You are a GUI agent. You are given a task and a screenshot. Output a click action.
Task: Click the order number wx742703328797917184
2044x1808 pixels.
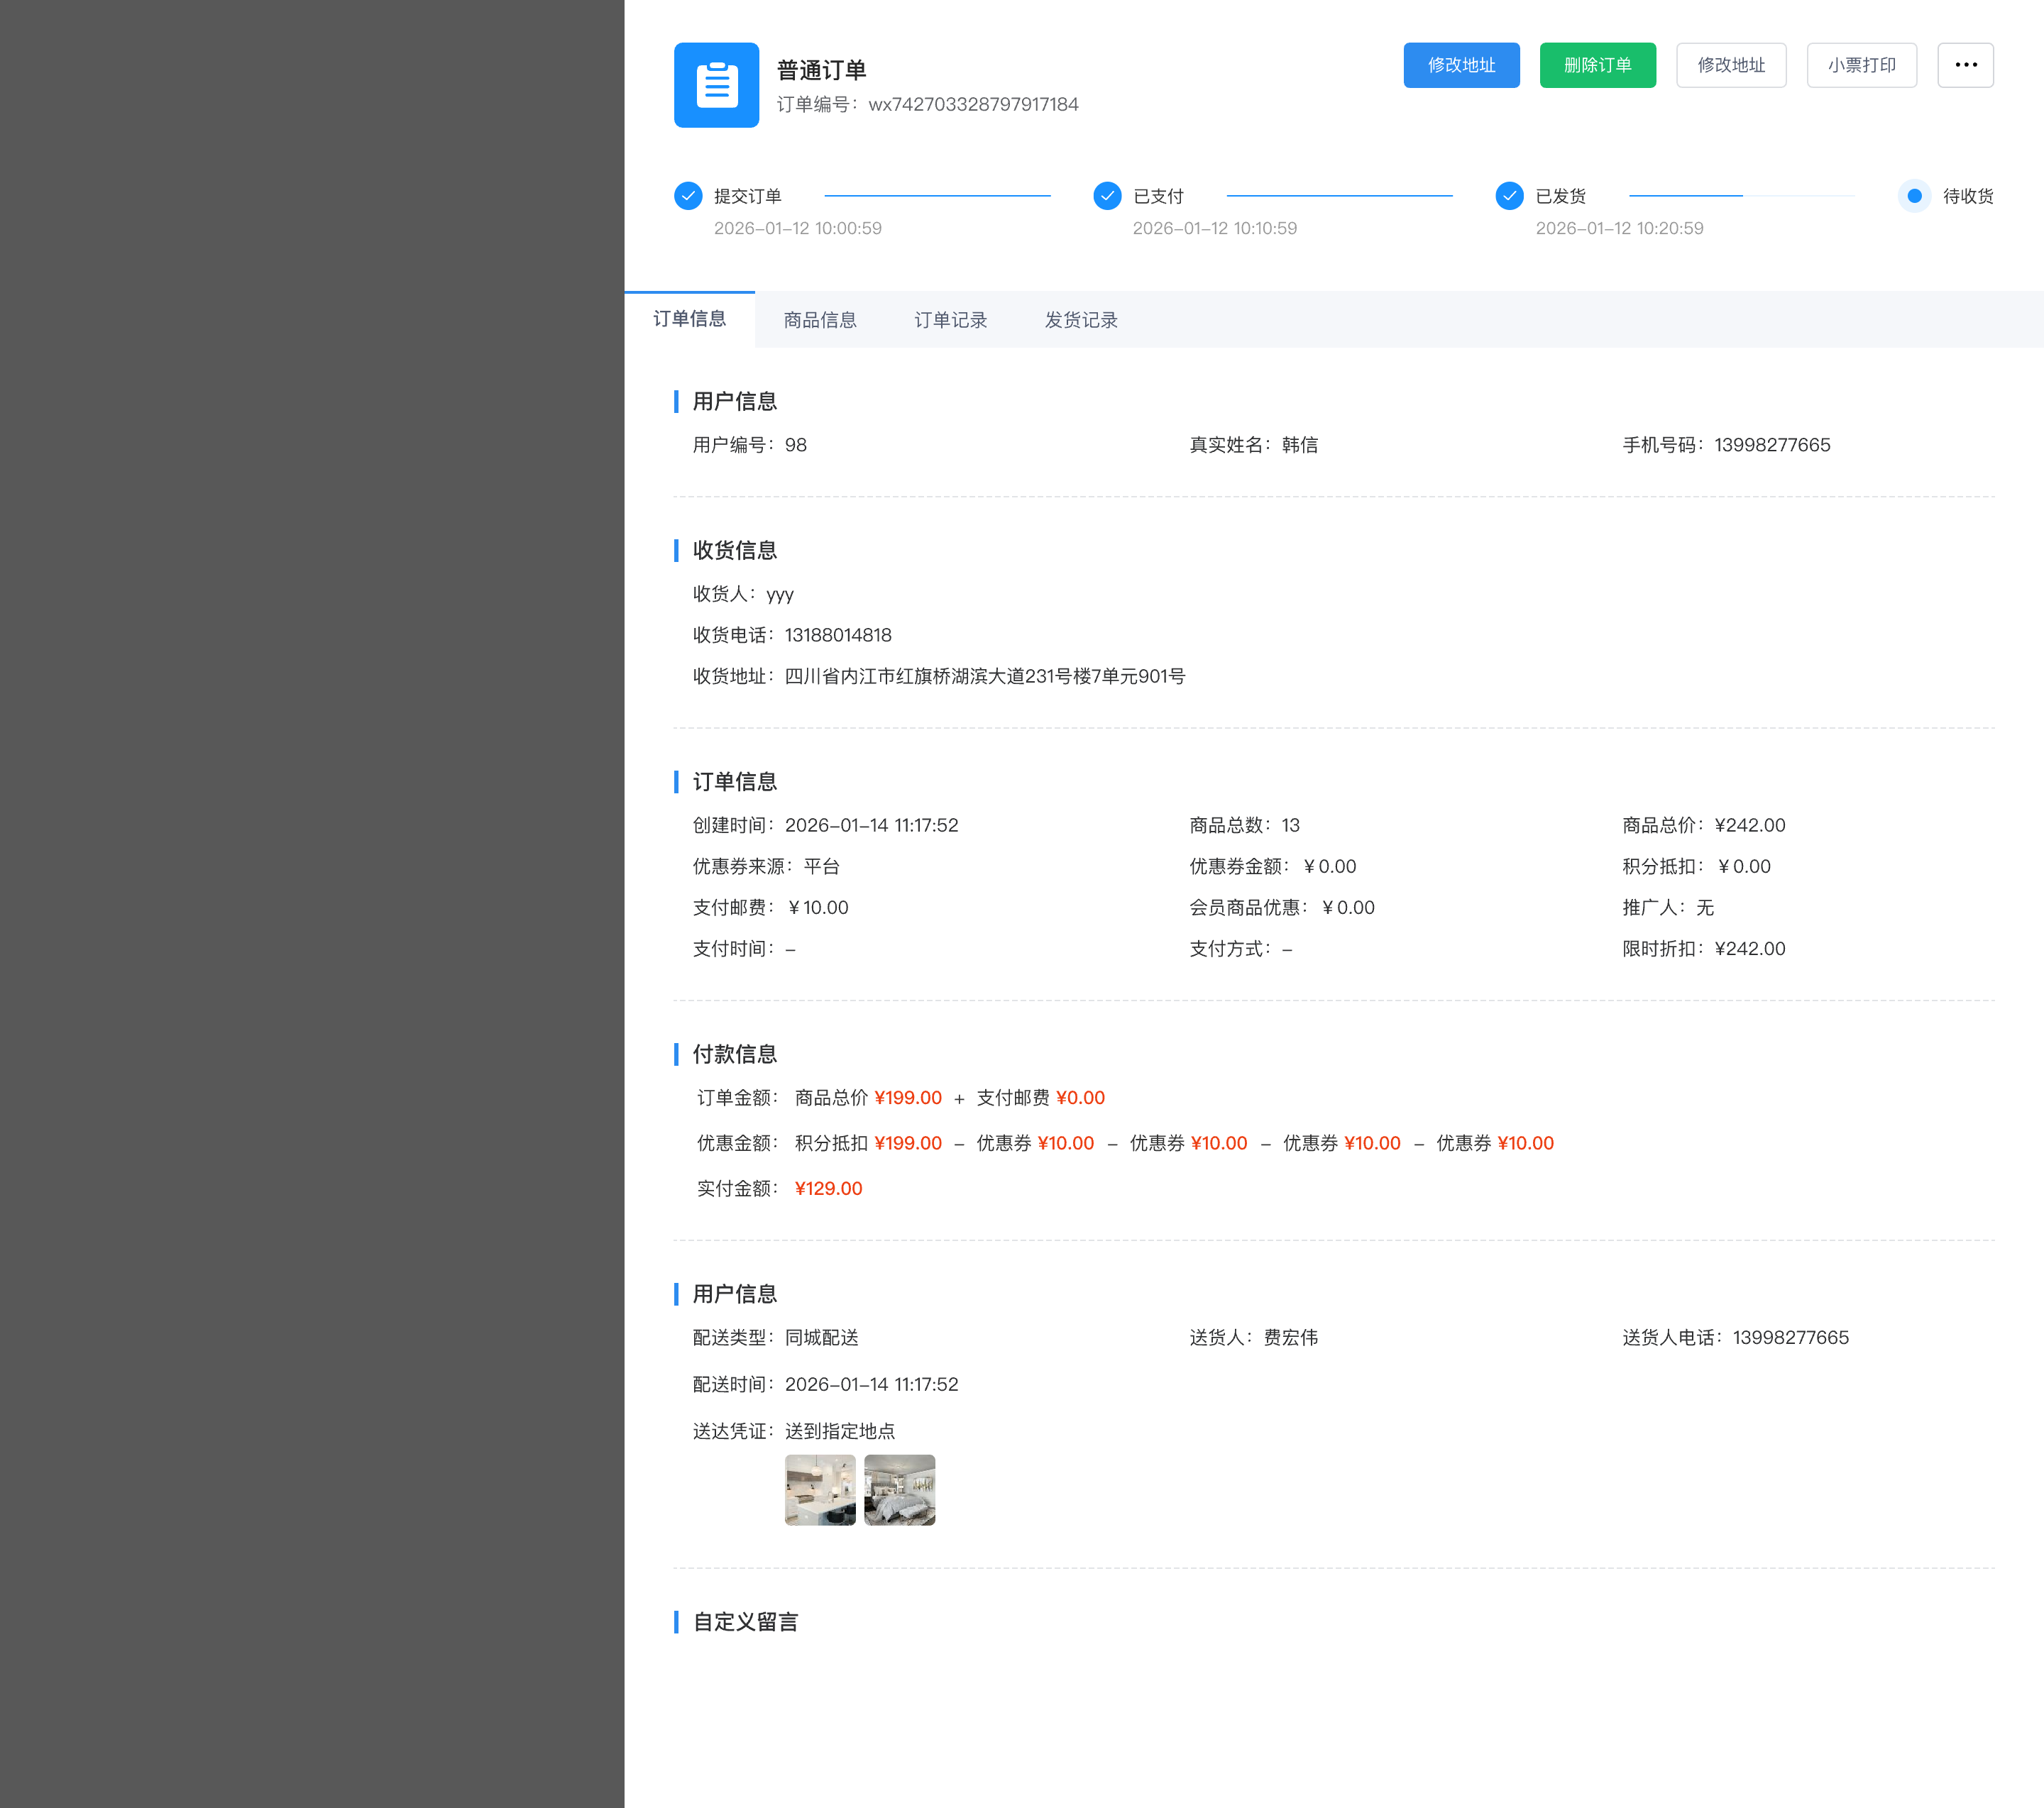tap(973, 104)
